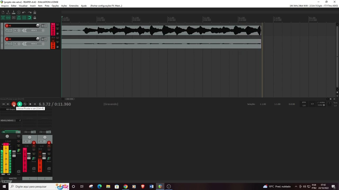Viewport: 339px width, 190px height.
Task: Toggle transport repeat loop button
Action: 25,104
